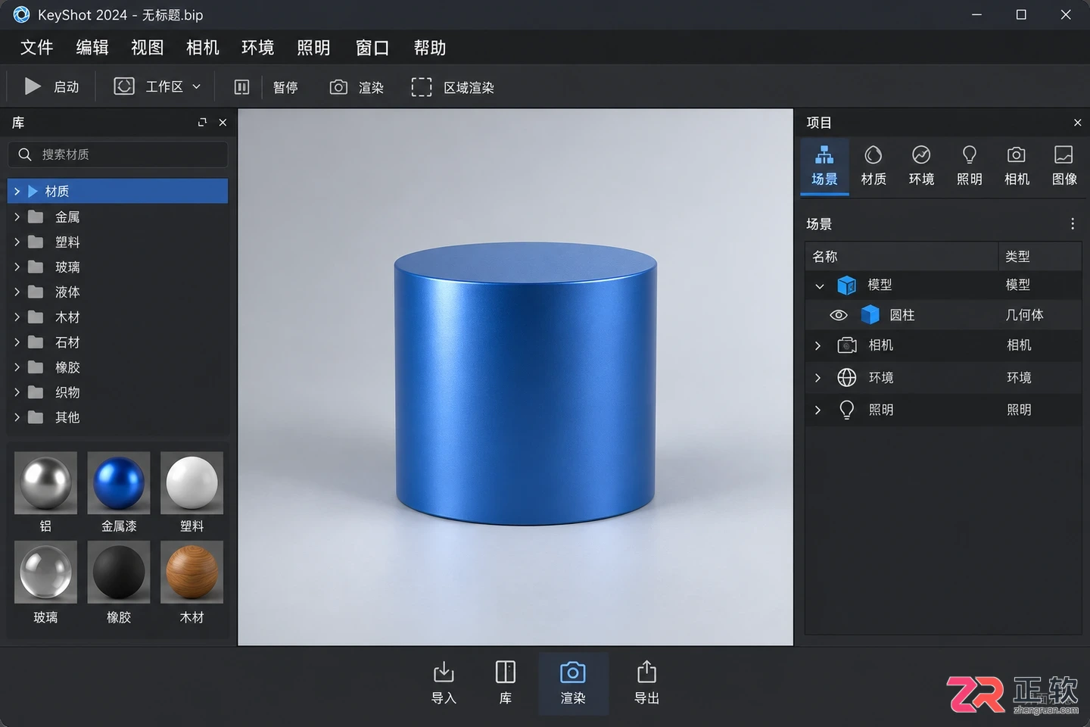Click the pause icon beside 暂停

pyautogui.click(x=241, y=87)
